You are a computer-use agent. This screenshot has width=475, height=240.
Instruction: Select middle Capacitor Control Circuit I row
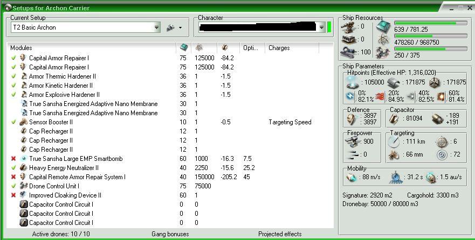170,214
